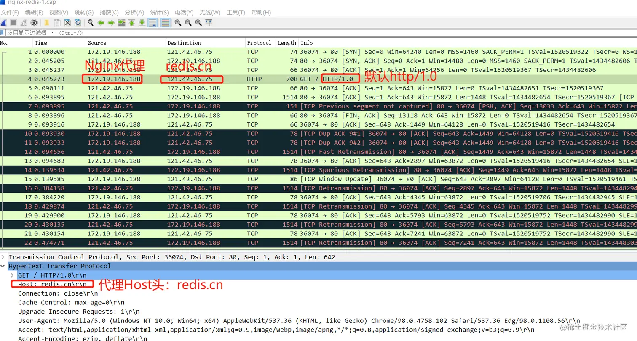This screenshot has height=341, width=637.
Task: Select packet 8 FIN, ACK row
Action: click(318, 115)
